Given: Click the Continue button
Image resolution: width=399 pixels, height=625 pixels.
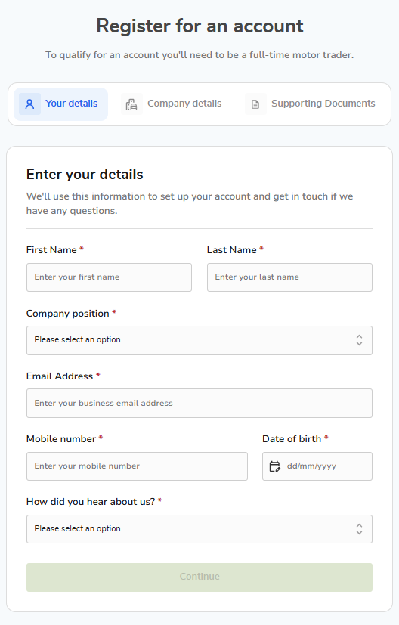Looking at the screenshot, I should pos(199,577).
